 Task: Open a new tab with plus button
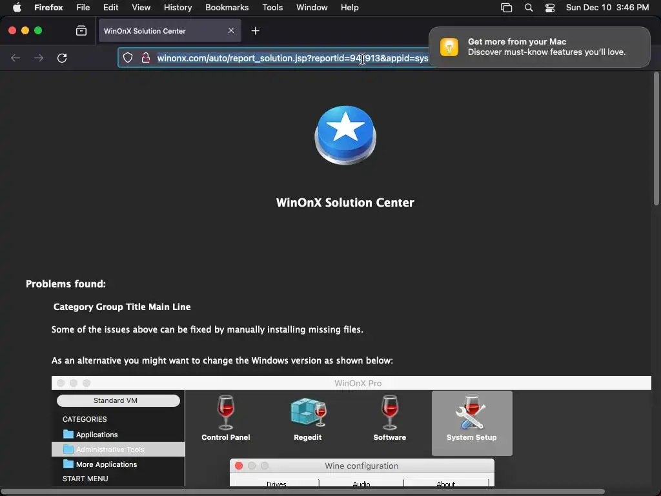tap(255, 30)
